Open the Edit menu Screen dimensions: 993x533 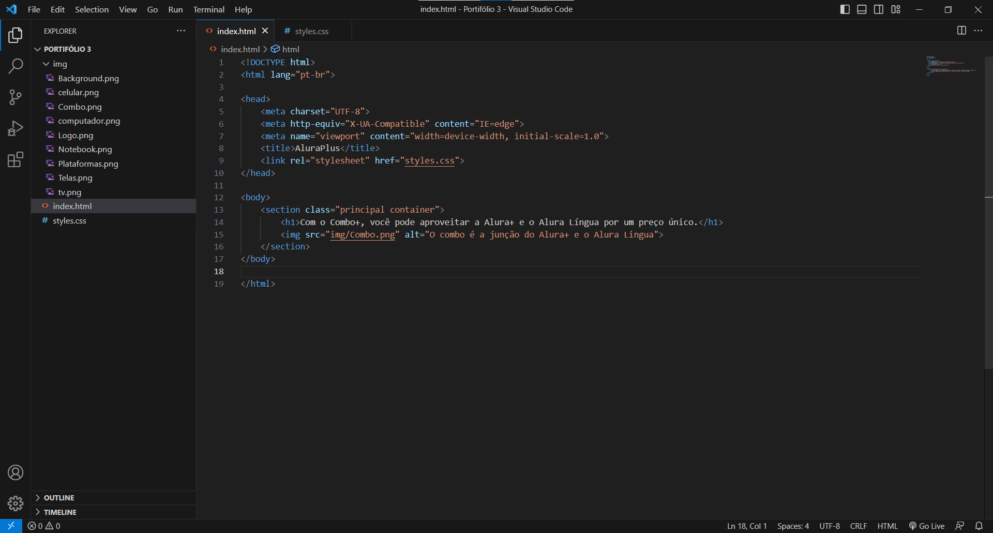[x=57, y=9]
